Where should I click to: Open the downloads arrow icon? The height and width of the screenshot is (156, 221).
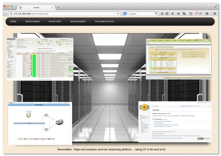(x=173, y=14)
